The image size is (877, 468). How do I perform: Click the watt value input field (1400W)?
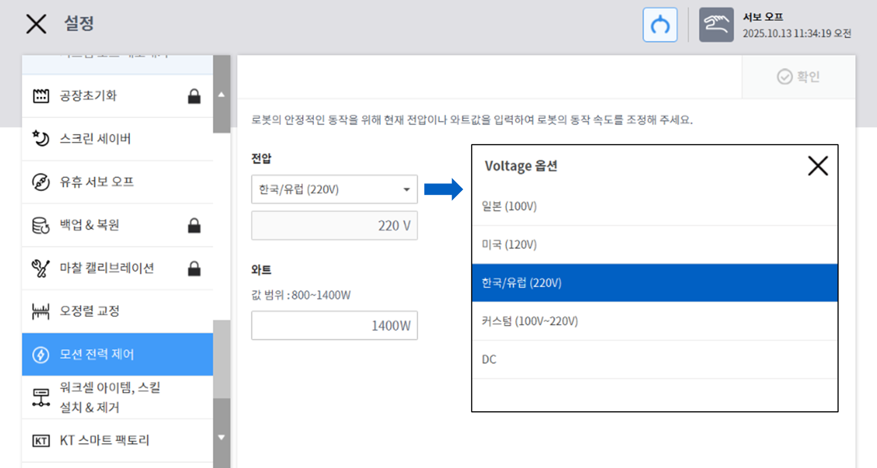[334, 326]
